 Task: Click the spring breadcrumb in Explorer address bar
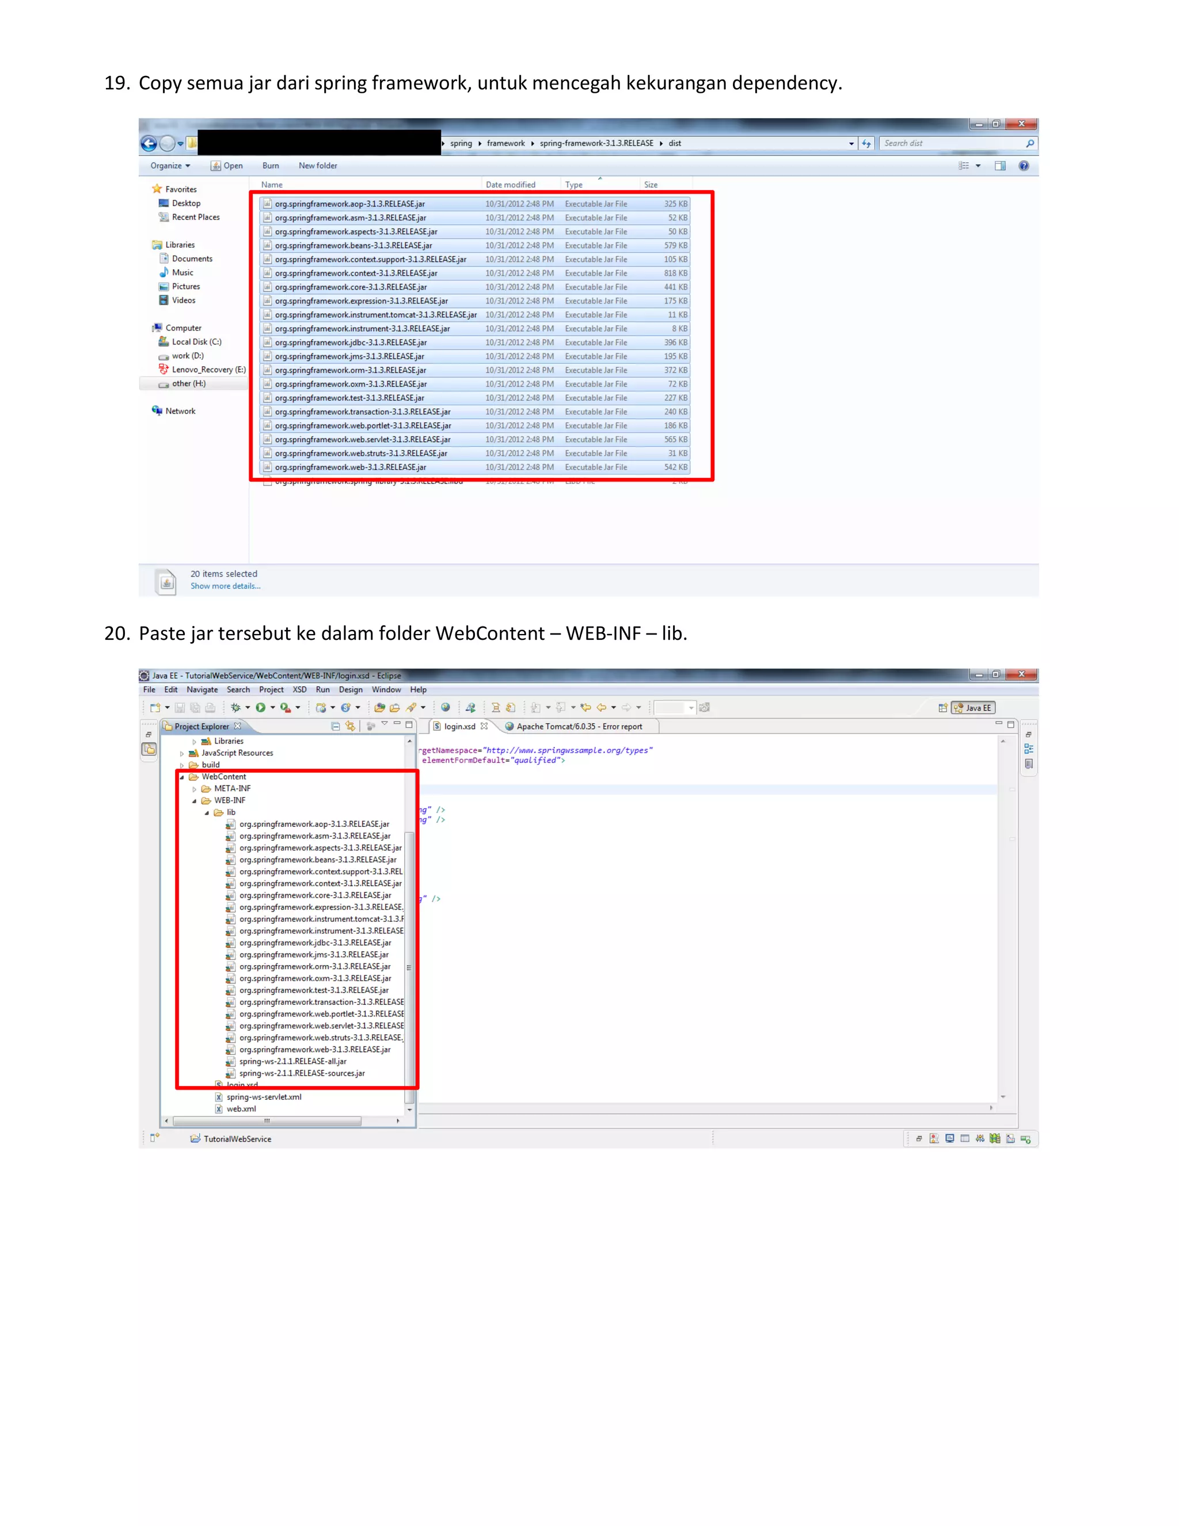[x=461, y=143]
